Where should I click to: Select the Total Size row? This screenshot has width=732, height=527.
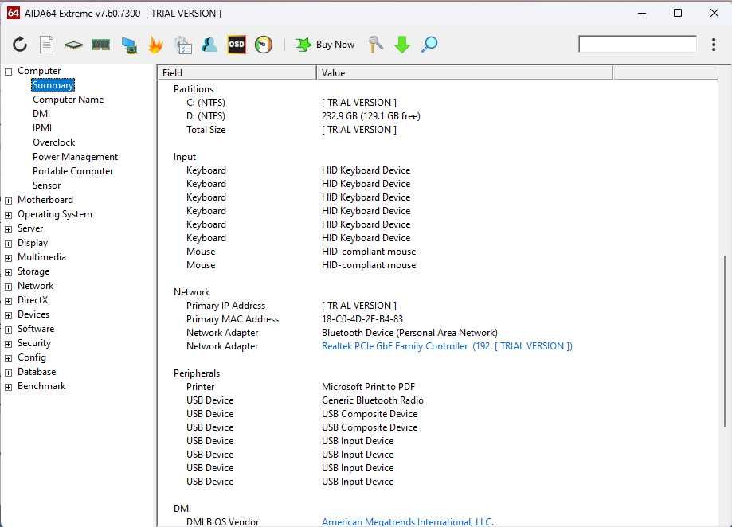point(437,129)
